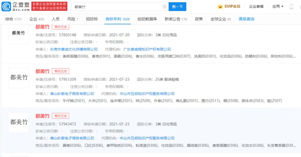Click the 25类 服装鞋帽 classification text
This screenshot has height=157, width=301.
[167, 80]
